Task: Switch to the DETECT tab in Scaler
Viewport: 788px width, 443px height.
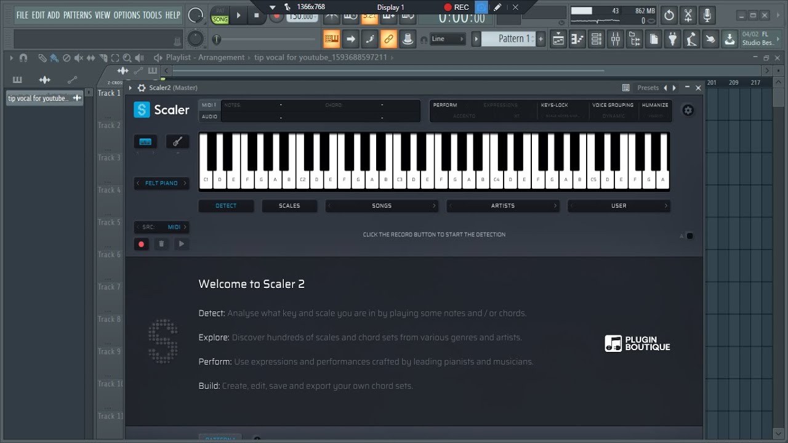Action: click(x=226, y=206)
